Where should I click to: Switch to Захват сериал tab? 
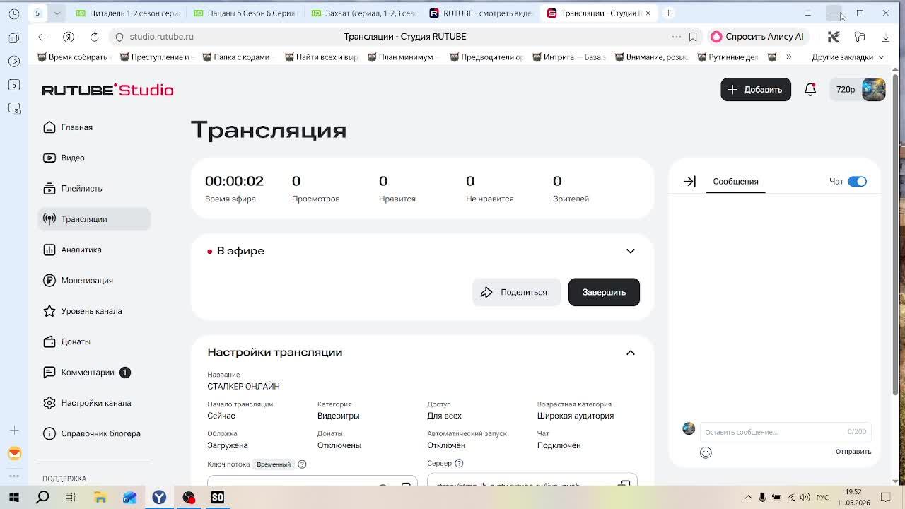point(363,13)
